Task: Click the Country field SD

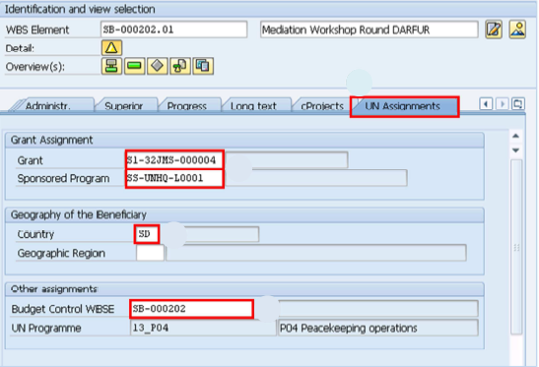Action: tap(147, 234)
